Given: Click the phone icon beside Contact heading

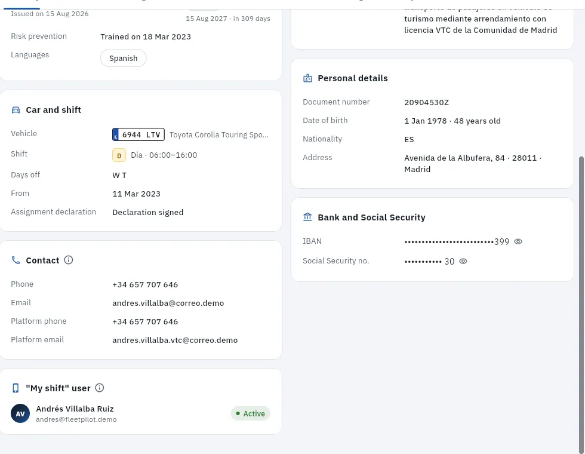Looking at the screenshot, I should tap(16, 260).
